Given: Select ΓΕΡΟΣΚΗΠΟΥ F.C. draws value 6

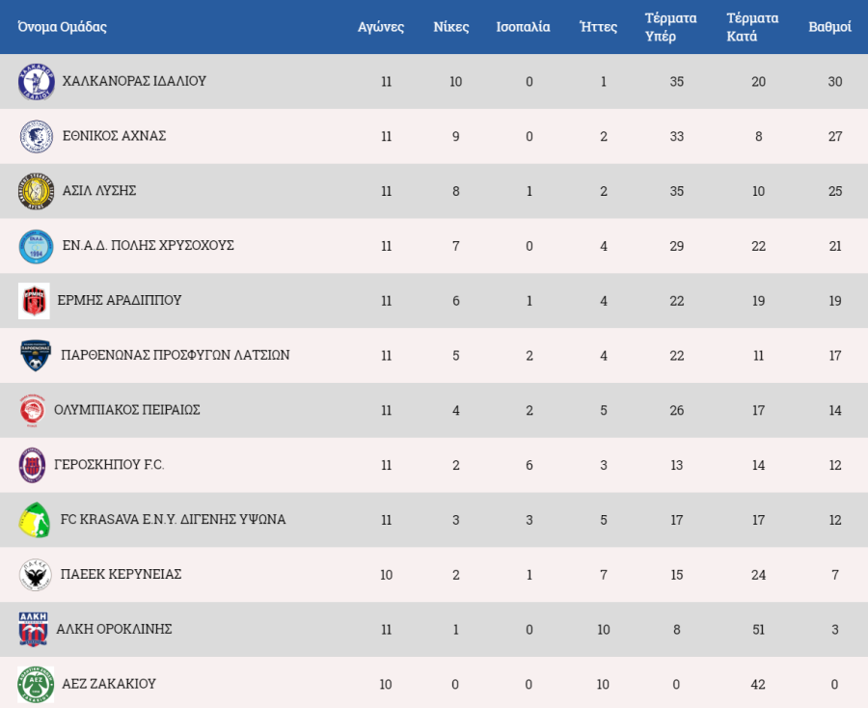Looking at the screenshot, I should tap(529, 465).
